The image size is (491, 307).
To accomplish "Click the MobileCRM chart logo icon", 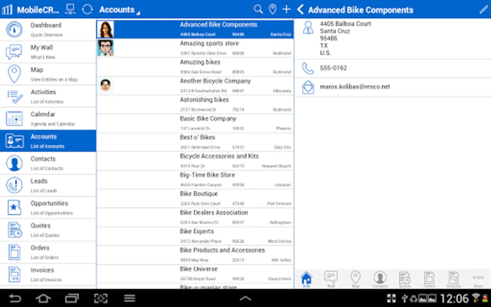I will click(x=7, y=10).
